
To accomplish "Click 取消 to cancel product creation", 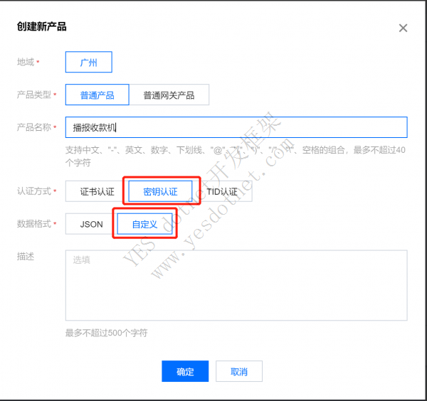I will (x=239, y=371).
